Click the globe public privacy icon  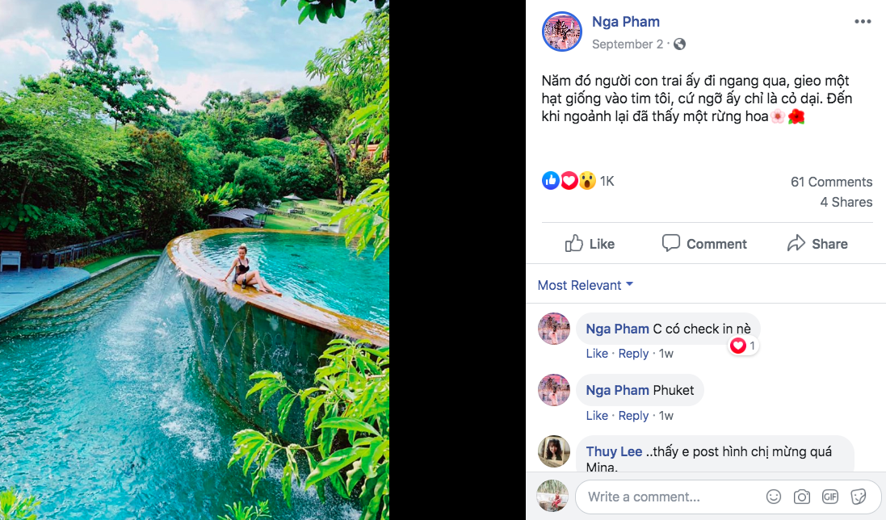coord(680,44)
